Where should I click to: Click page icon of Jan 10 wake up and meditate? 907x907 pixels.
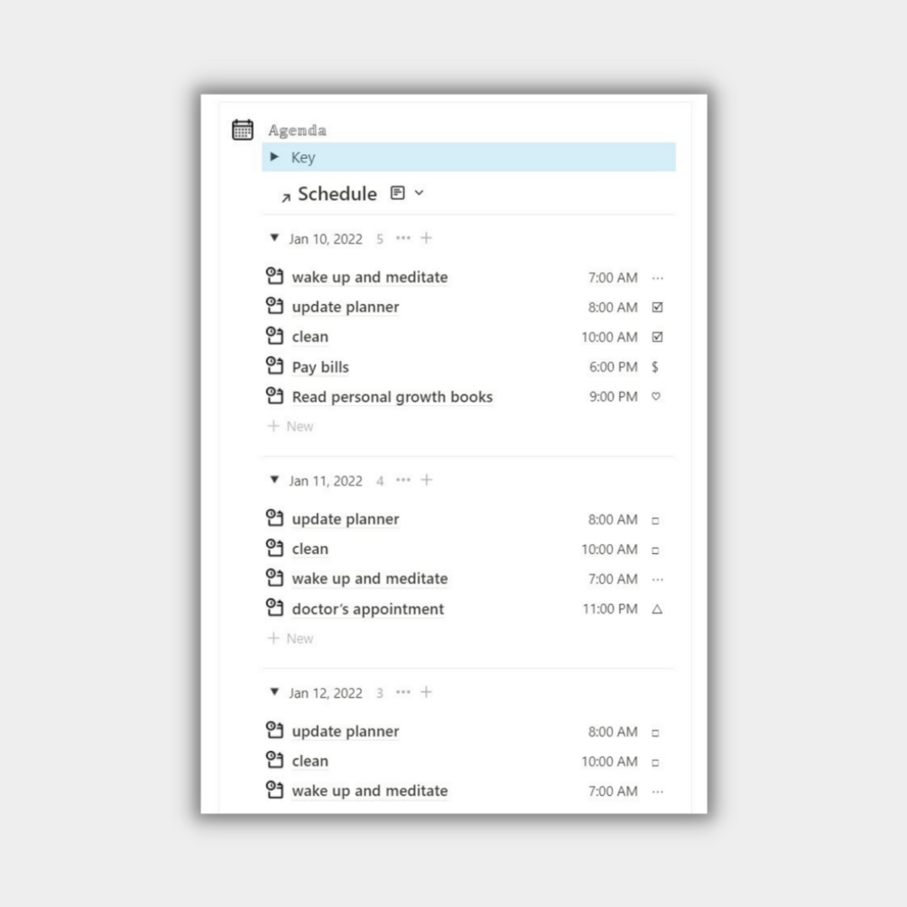(x=274, y=276)
